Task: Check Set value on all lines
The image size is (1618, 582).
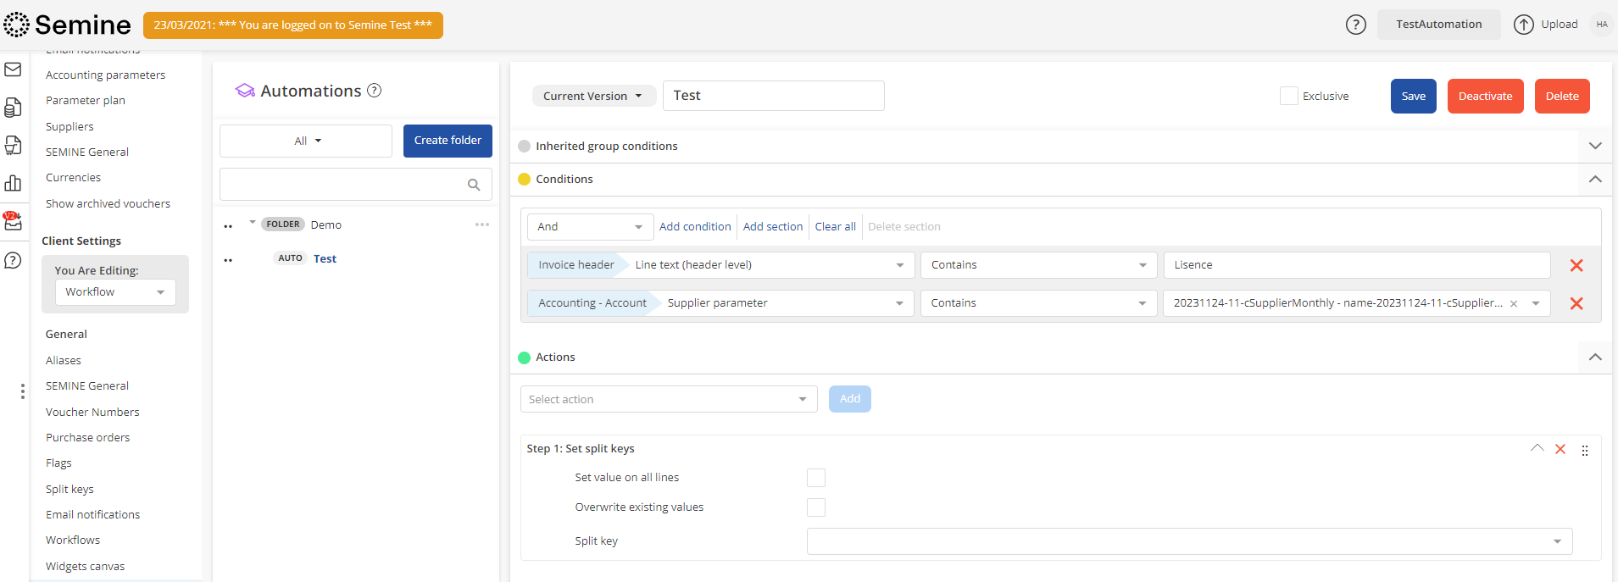Action: (x=815, y=478)
